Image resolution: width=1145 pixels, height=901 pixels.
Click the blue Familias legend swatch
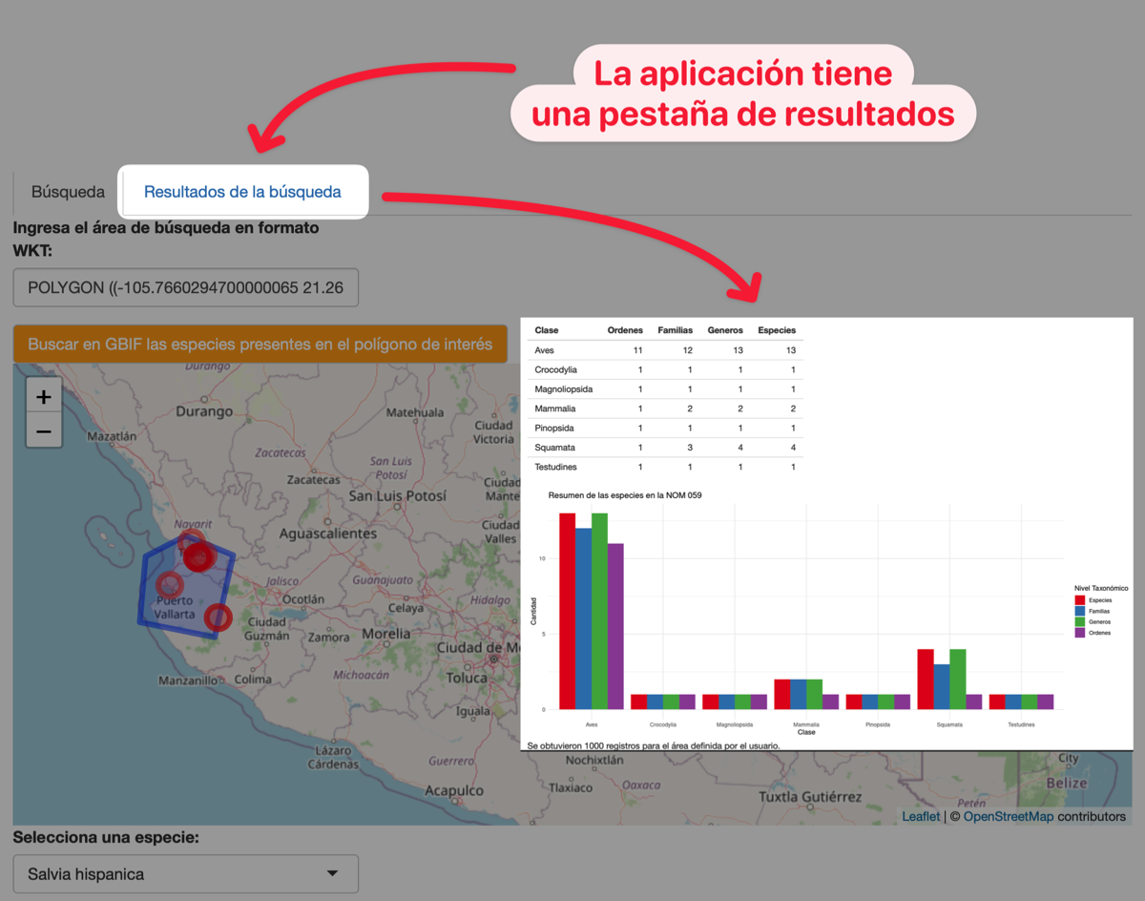coord(1080,611)
